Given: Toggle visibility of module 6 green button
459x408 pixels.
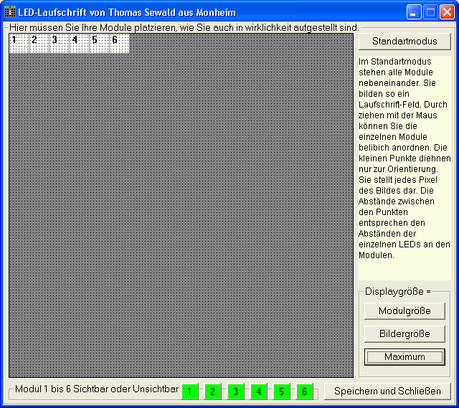Looking at the screenshot, I should 304,392.
